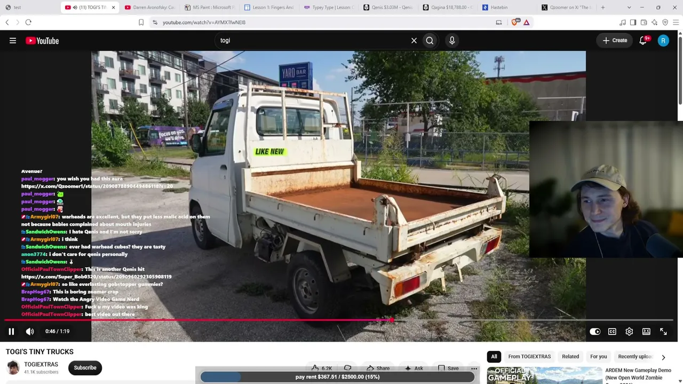Select the All filter chip
The image size is (683, 384).
(494, 357)
